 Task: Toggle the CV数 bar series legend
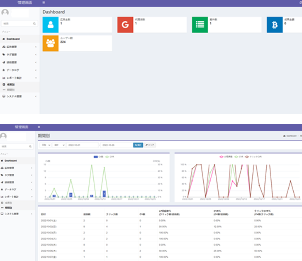pos(98,157)
